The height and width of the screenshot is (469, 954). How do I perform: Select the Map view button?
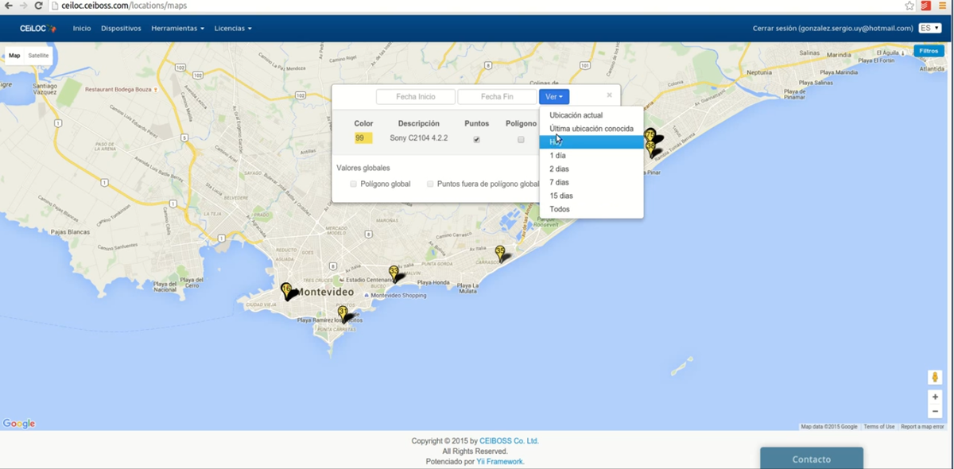point(14,56)
